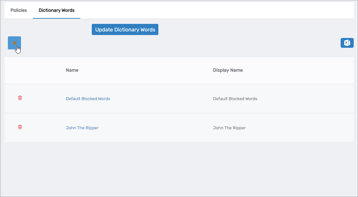Open the Default Blocked Words link
The width and height of the screenshot is (358, 197).
(x=88, y=99)
